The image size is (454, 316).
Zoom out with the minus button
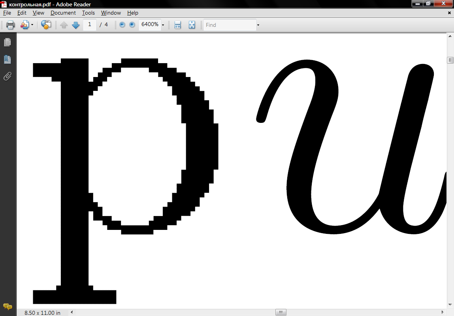coord(122,25)
